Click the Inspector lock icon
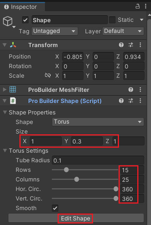The image size is (151, 225). pyautogui.click(x=138, y=6)
